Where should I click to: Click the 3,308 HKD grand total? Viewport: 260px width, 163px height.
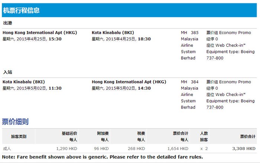coord(244,149)
